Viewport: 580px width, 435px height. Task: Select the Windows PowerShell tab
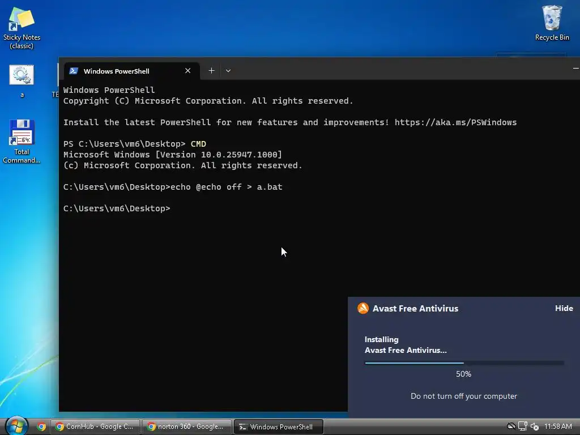click(x=132, y=71)
